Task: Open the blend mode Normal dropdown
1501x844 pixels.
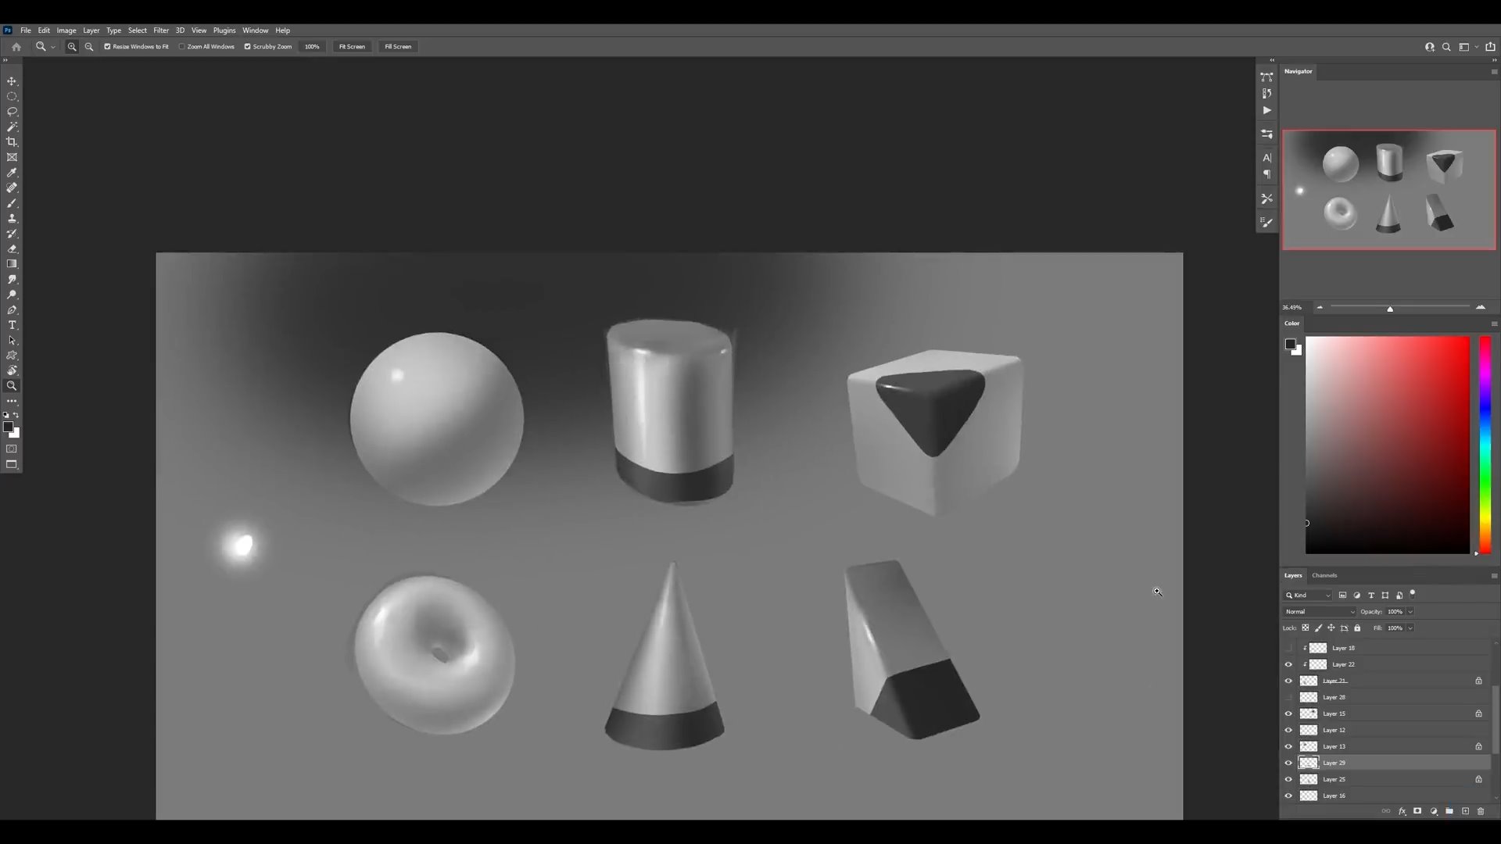Action: pyautogui.click(x=1319, y=612)
